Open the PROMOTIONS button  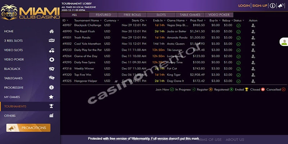(x=28, y=128)
